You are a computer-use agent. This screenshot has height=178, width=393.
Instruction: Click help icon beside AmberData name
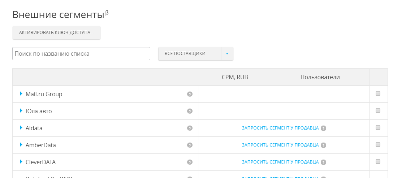pos(190,145)
